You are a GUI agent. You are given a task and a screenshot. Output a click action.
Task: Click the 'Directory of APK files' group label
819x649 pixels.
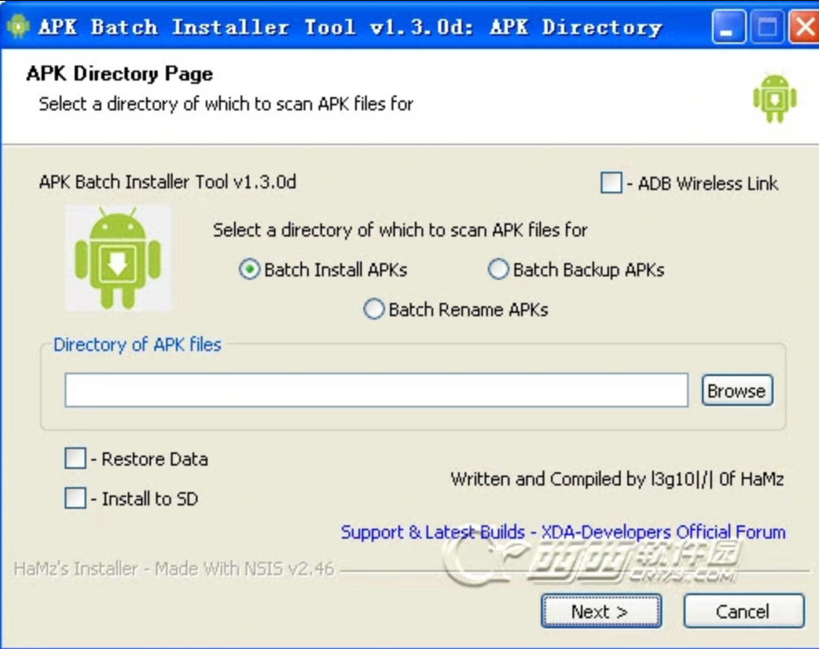[x=138, y=345]
